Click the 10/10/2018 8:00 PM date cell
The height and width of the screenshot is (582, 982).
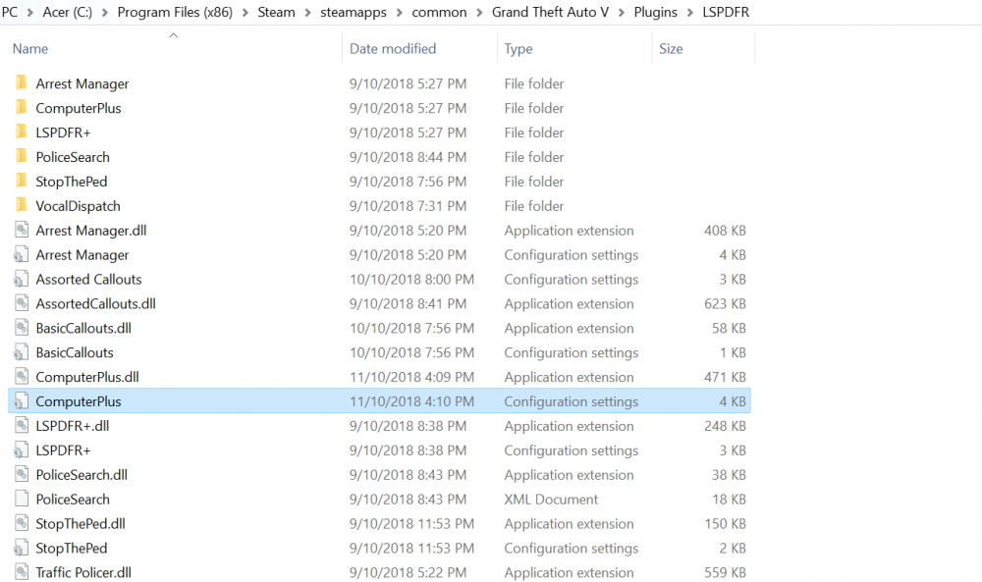tap(411, 279)
